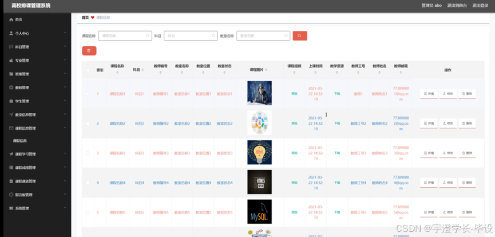The height and width of the screenshot is (237, 495).
Task: Click the 科目管理 chat-bubble icon in sidebar
Action: click(11, 47)
